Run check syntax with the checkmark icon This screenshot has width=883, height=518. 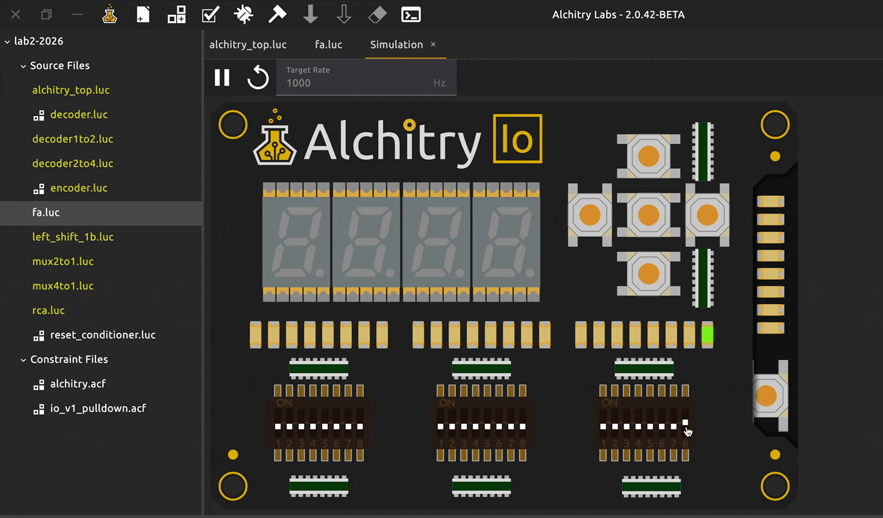(x=210, y=15)
